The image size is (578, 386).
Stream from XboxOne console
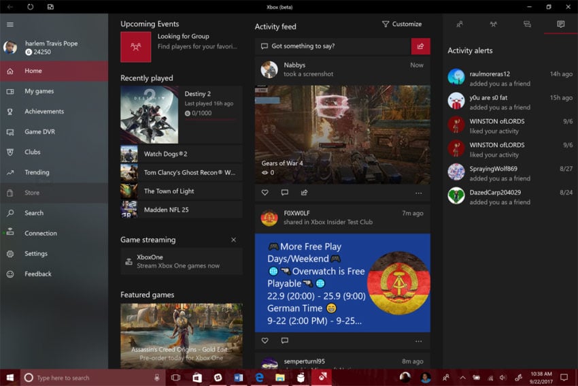(x=182, y=261)
